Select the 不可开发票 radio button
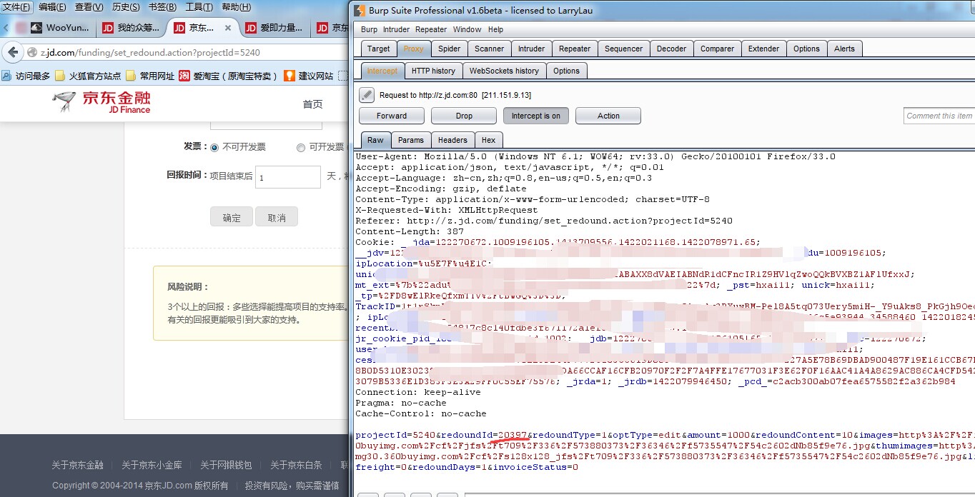 (214, 147)
